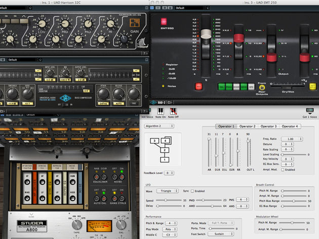The image size is (319, 239).
Task: Click the UAD-2 logo in EMT 250 footer
Action: pos(158,103)
